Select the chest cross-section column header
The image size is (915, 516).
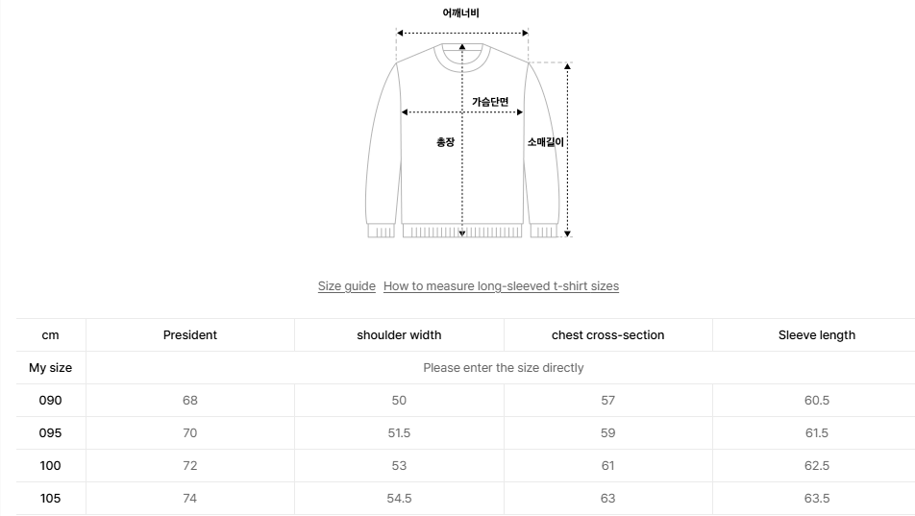607,335
